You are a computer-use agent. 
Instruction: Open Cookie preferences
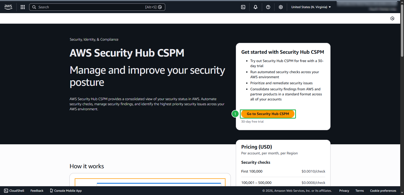pyautogui.click(x=383, y=191)
